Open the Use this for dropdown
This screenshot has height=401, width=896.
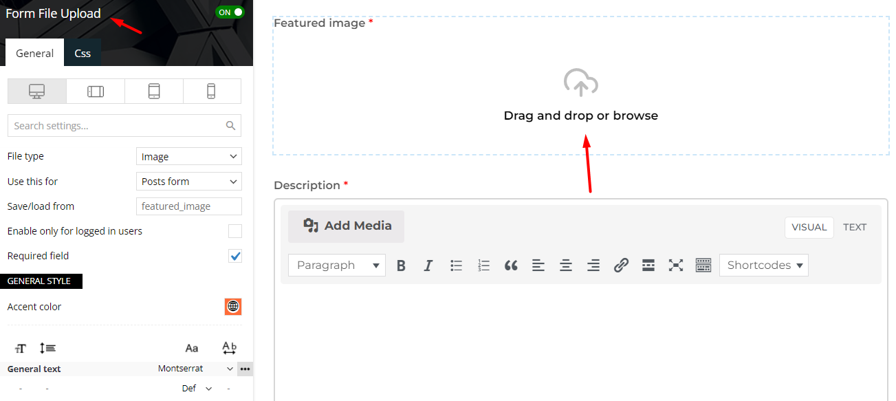(x=189, y=182)
